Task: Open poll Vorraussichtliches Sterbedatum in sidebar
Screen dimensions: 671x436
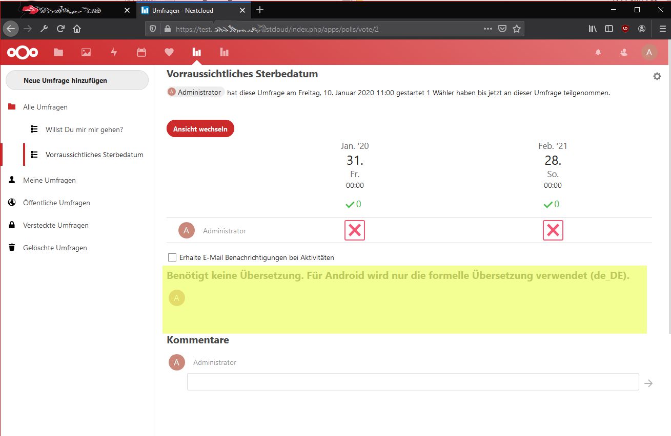Action: point(94,155)
